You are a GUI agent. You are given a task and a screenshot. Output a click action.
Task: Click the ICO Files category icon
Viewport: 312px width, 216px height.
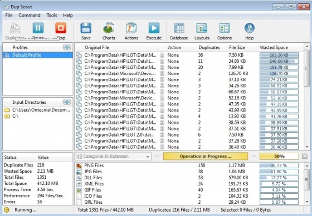tap(79, 197)
